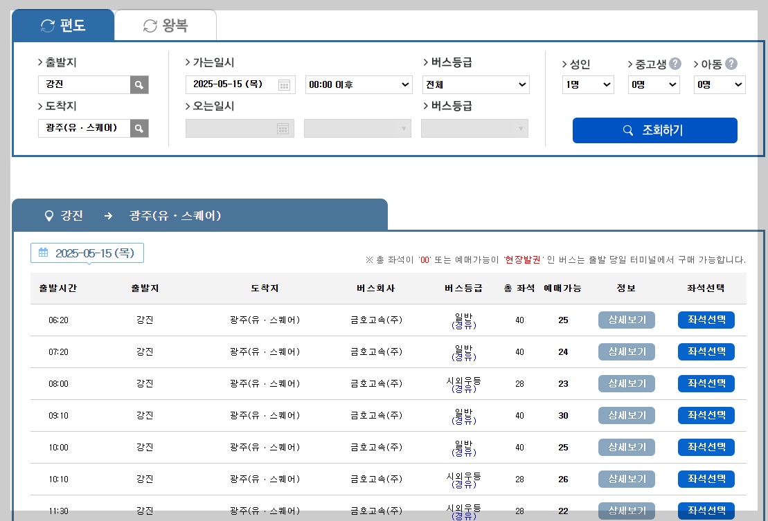Click the search icon next to 도착지 field
The height and width of the screenshot is (521, 768).
(x=139, y=128)
